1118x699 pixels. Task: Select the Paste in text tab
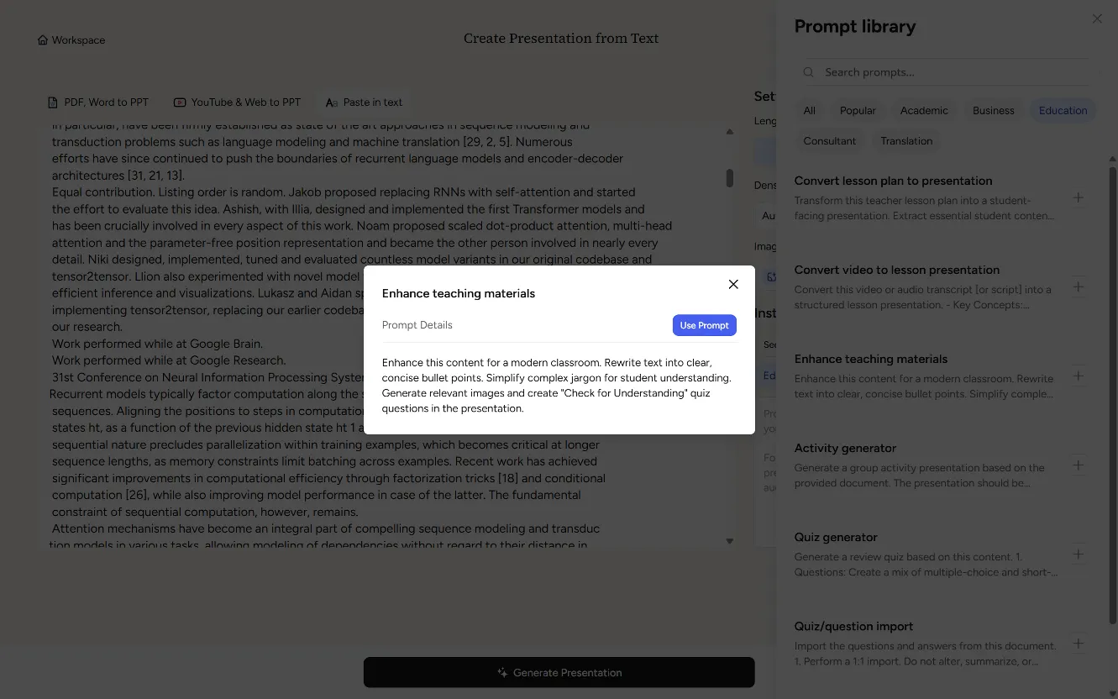(364, 102)
